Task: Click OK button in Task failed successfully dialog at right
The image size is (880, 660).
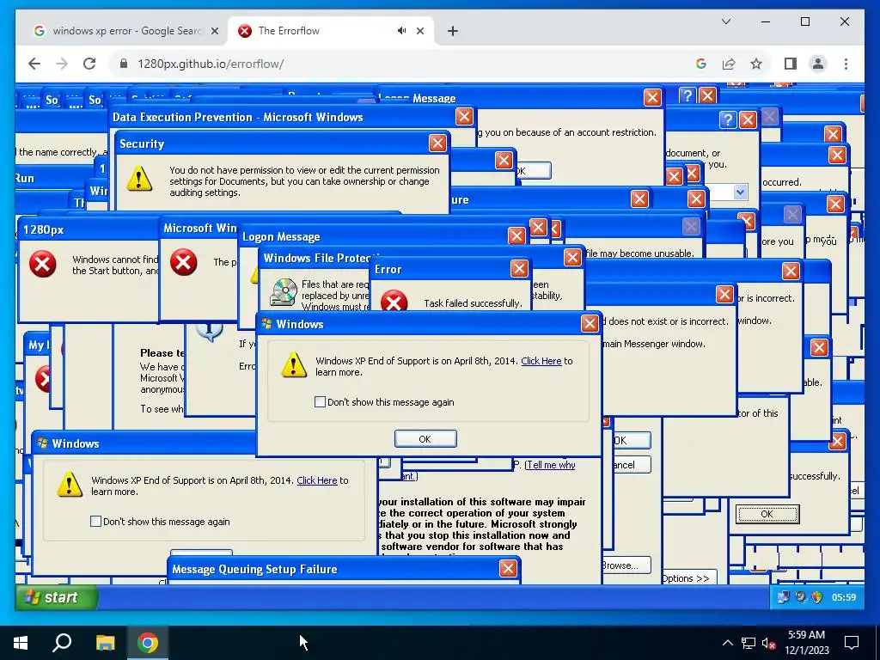Action: [x=767, y=514]
